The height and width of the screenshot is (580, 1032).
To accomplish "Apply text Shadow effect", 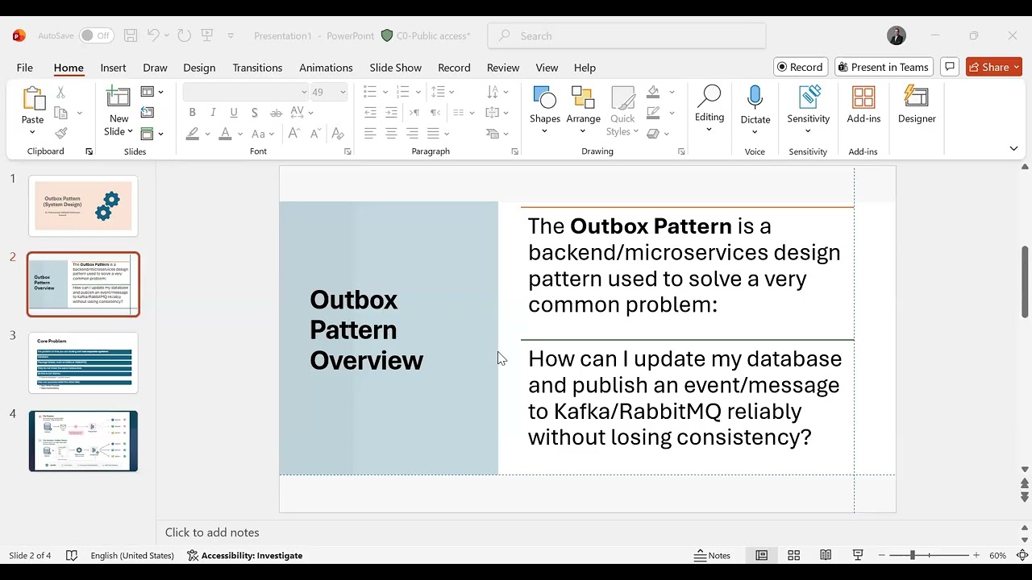I will pyautogui.click(x=255, y=113).
